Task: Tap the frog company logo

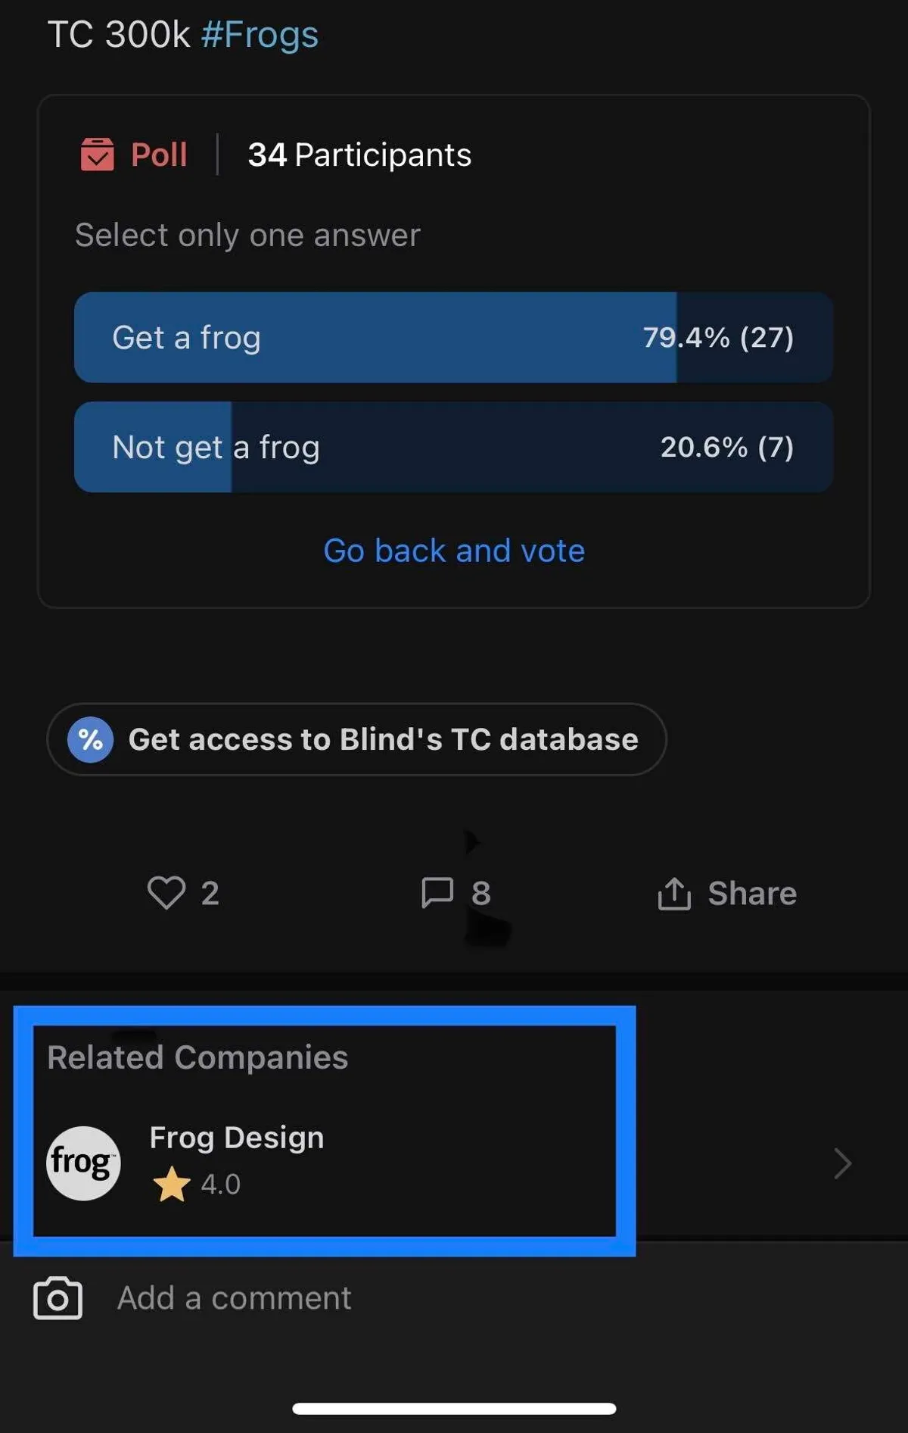Action: click(x=83, y=1163)
